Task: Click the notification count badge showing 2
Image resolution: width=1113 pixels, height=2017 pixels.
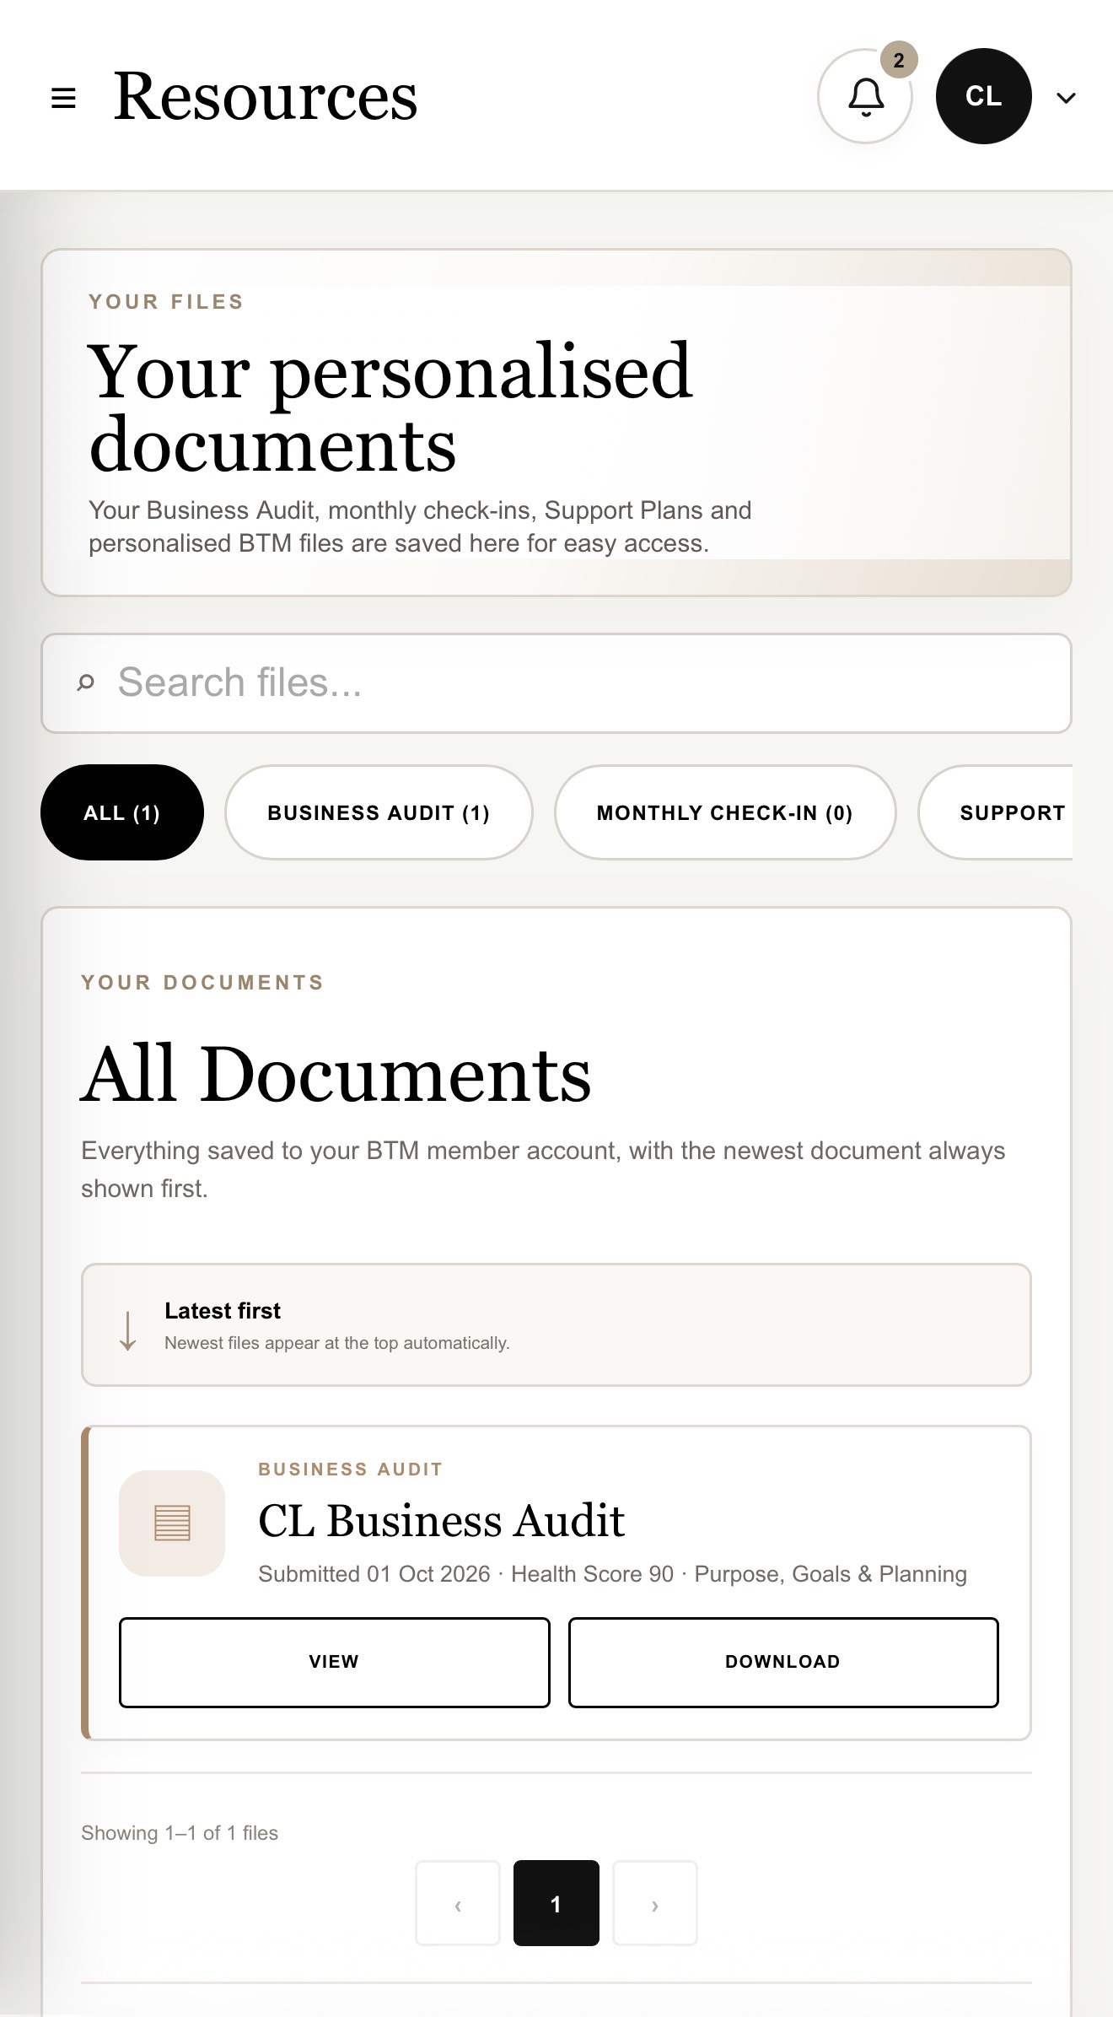Action: tap(899, 60)
